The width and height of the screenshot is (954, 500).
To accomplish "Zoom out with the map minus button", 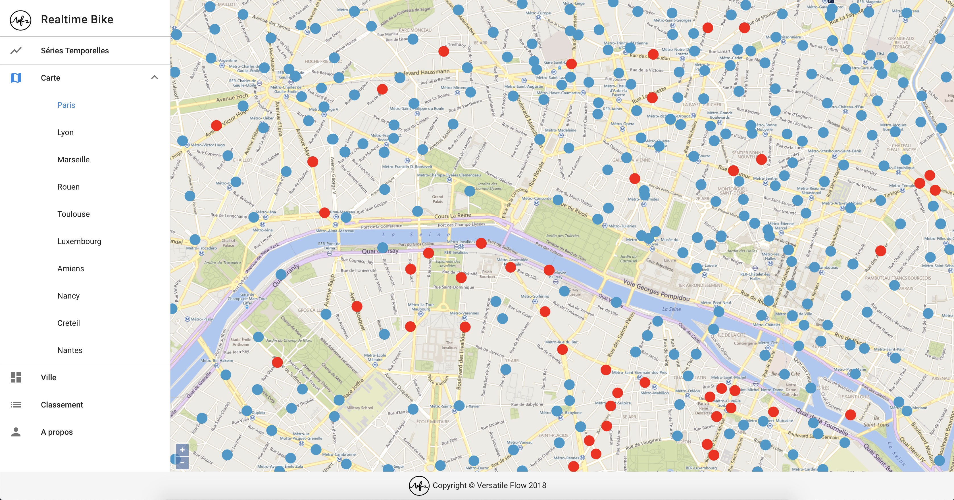I will click(182, 463).
